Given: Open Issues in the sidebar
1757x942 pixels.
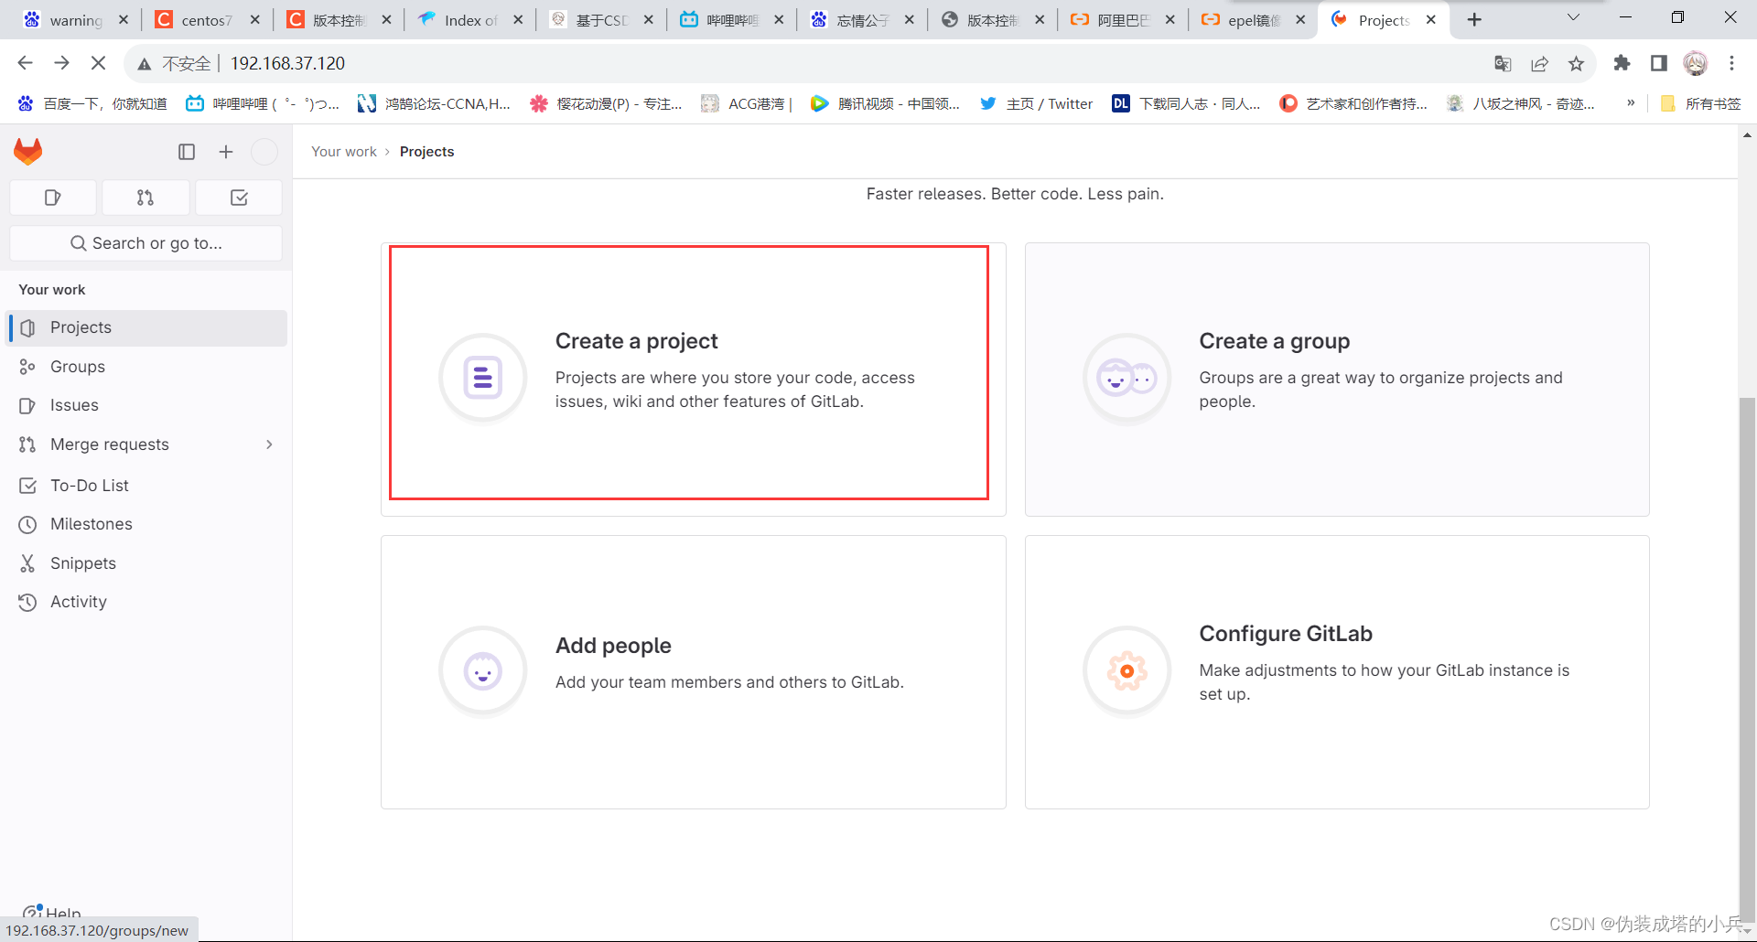Looking at the screenshot, I should pos(147,405).
